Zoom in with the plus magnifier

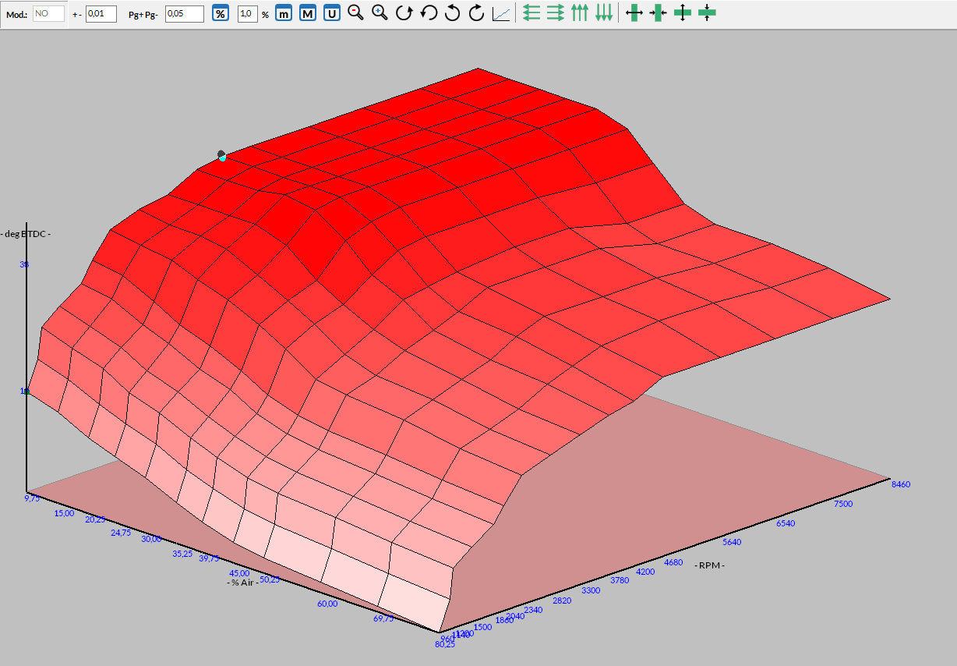pos(380,13)
